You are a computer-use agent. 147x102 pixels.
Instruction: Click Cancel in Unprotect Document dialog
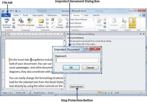(90, 68)
